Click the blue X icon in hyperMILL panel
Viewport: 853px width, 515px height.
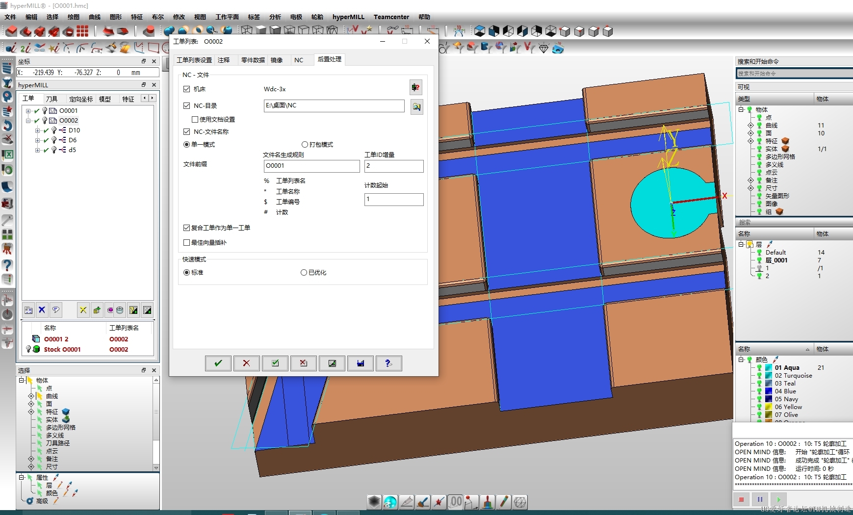tap(42, 310)
